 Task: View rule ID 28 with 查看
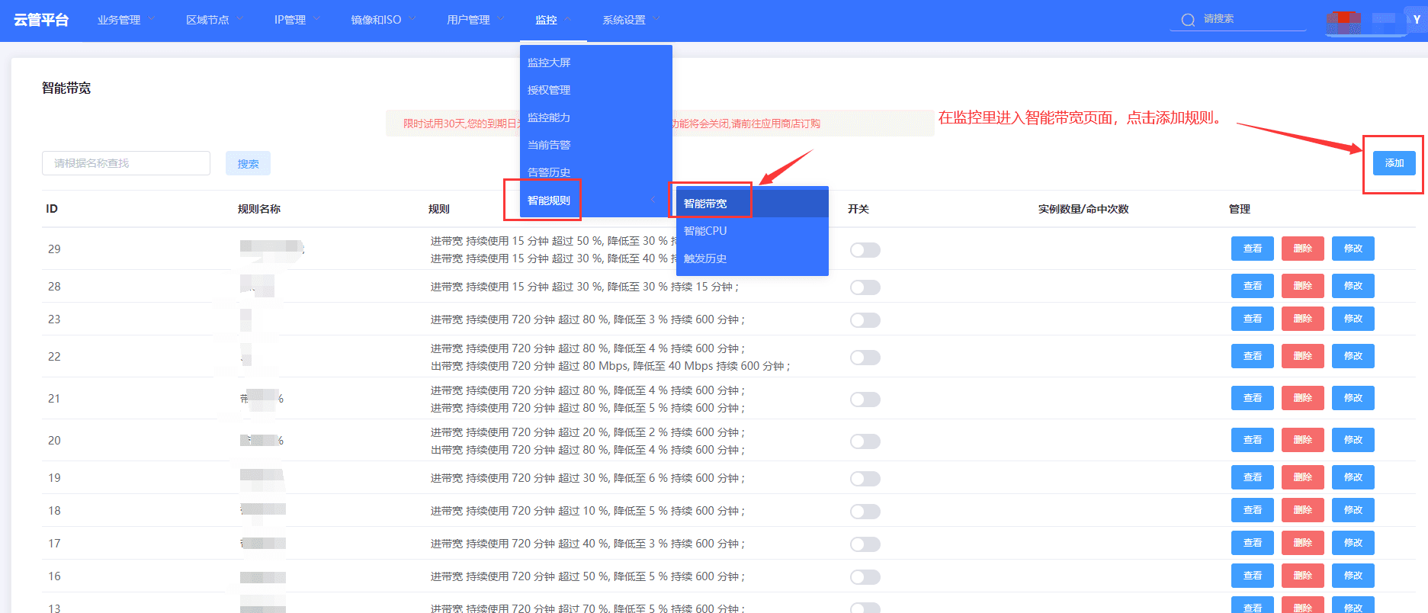(x=1253, y=286)
